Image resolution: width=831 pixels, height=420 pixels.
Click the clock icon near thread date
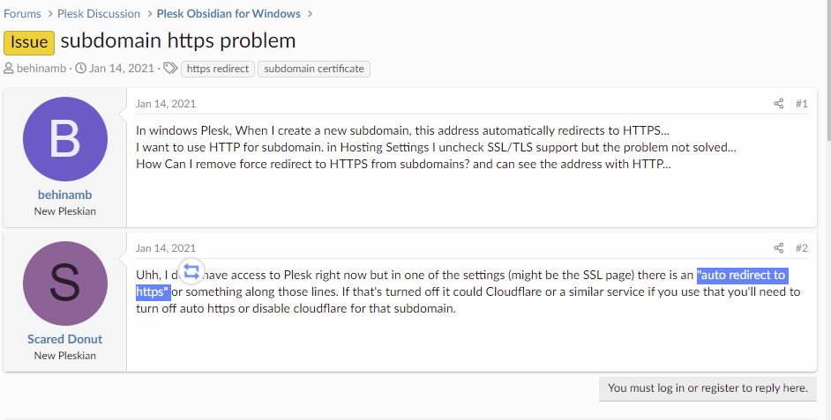coord(80,69)
